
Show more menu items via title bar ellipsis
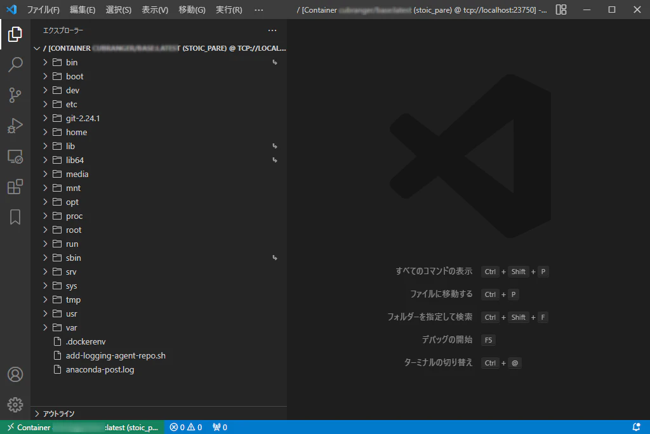pyautogui.click(x=259, y=10)
